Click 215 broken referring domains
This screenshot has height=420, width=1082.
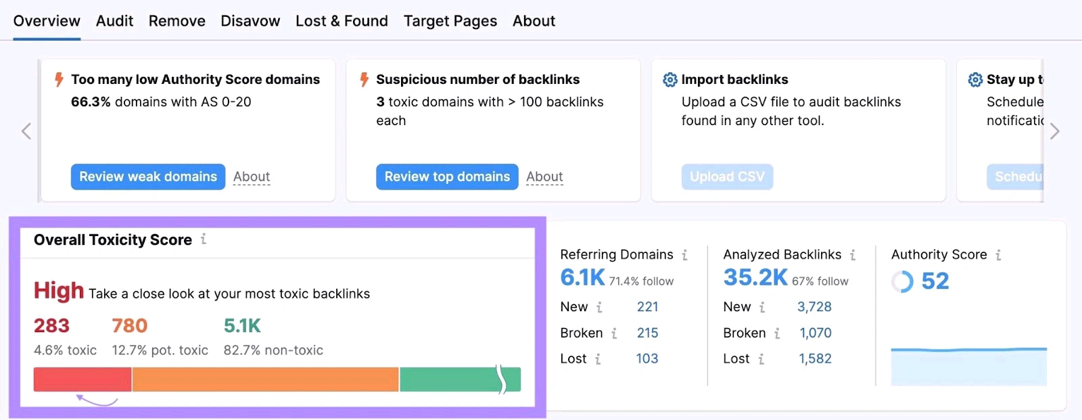pos(647,333)
